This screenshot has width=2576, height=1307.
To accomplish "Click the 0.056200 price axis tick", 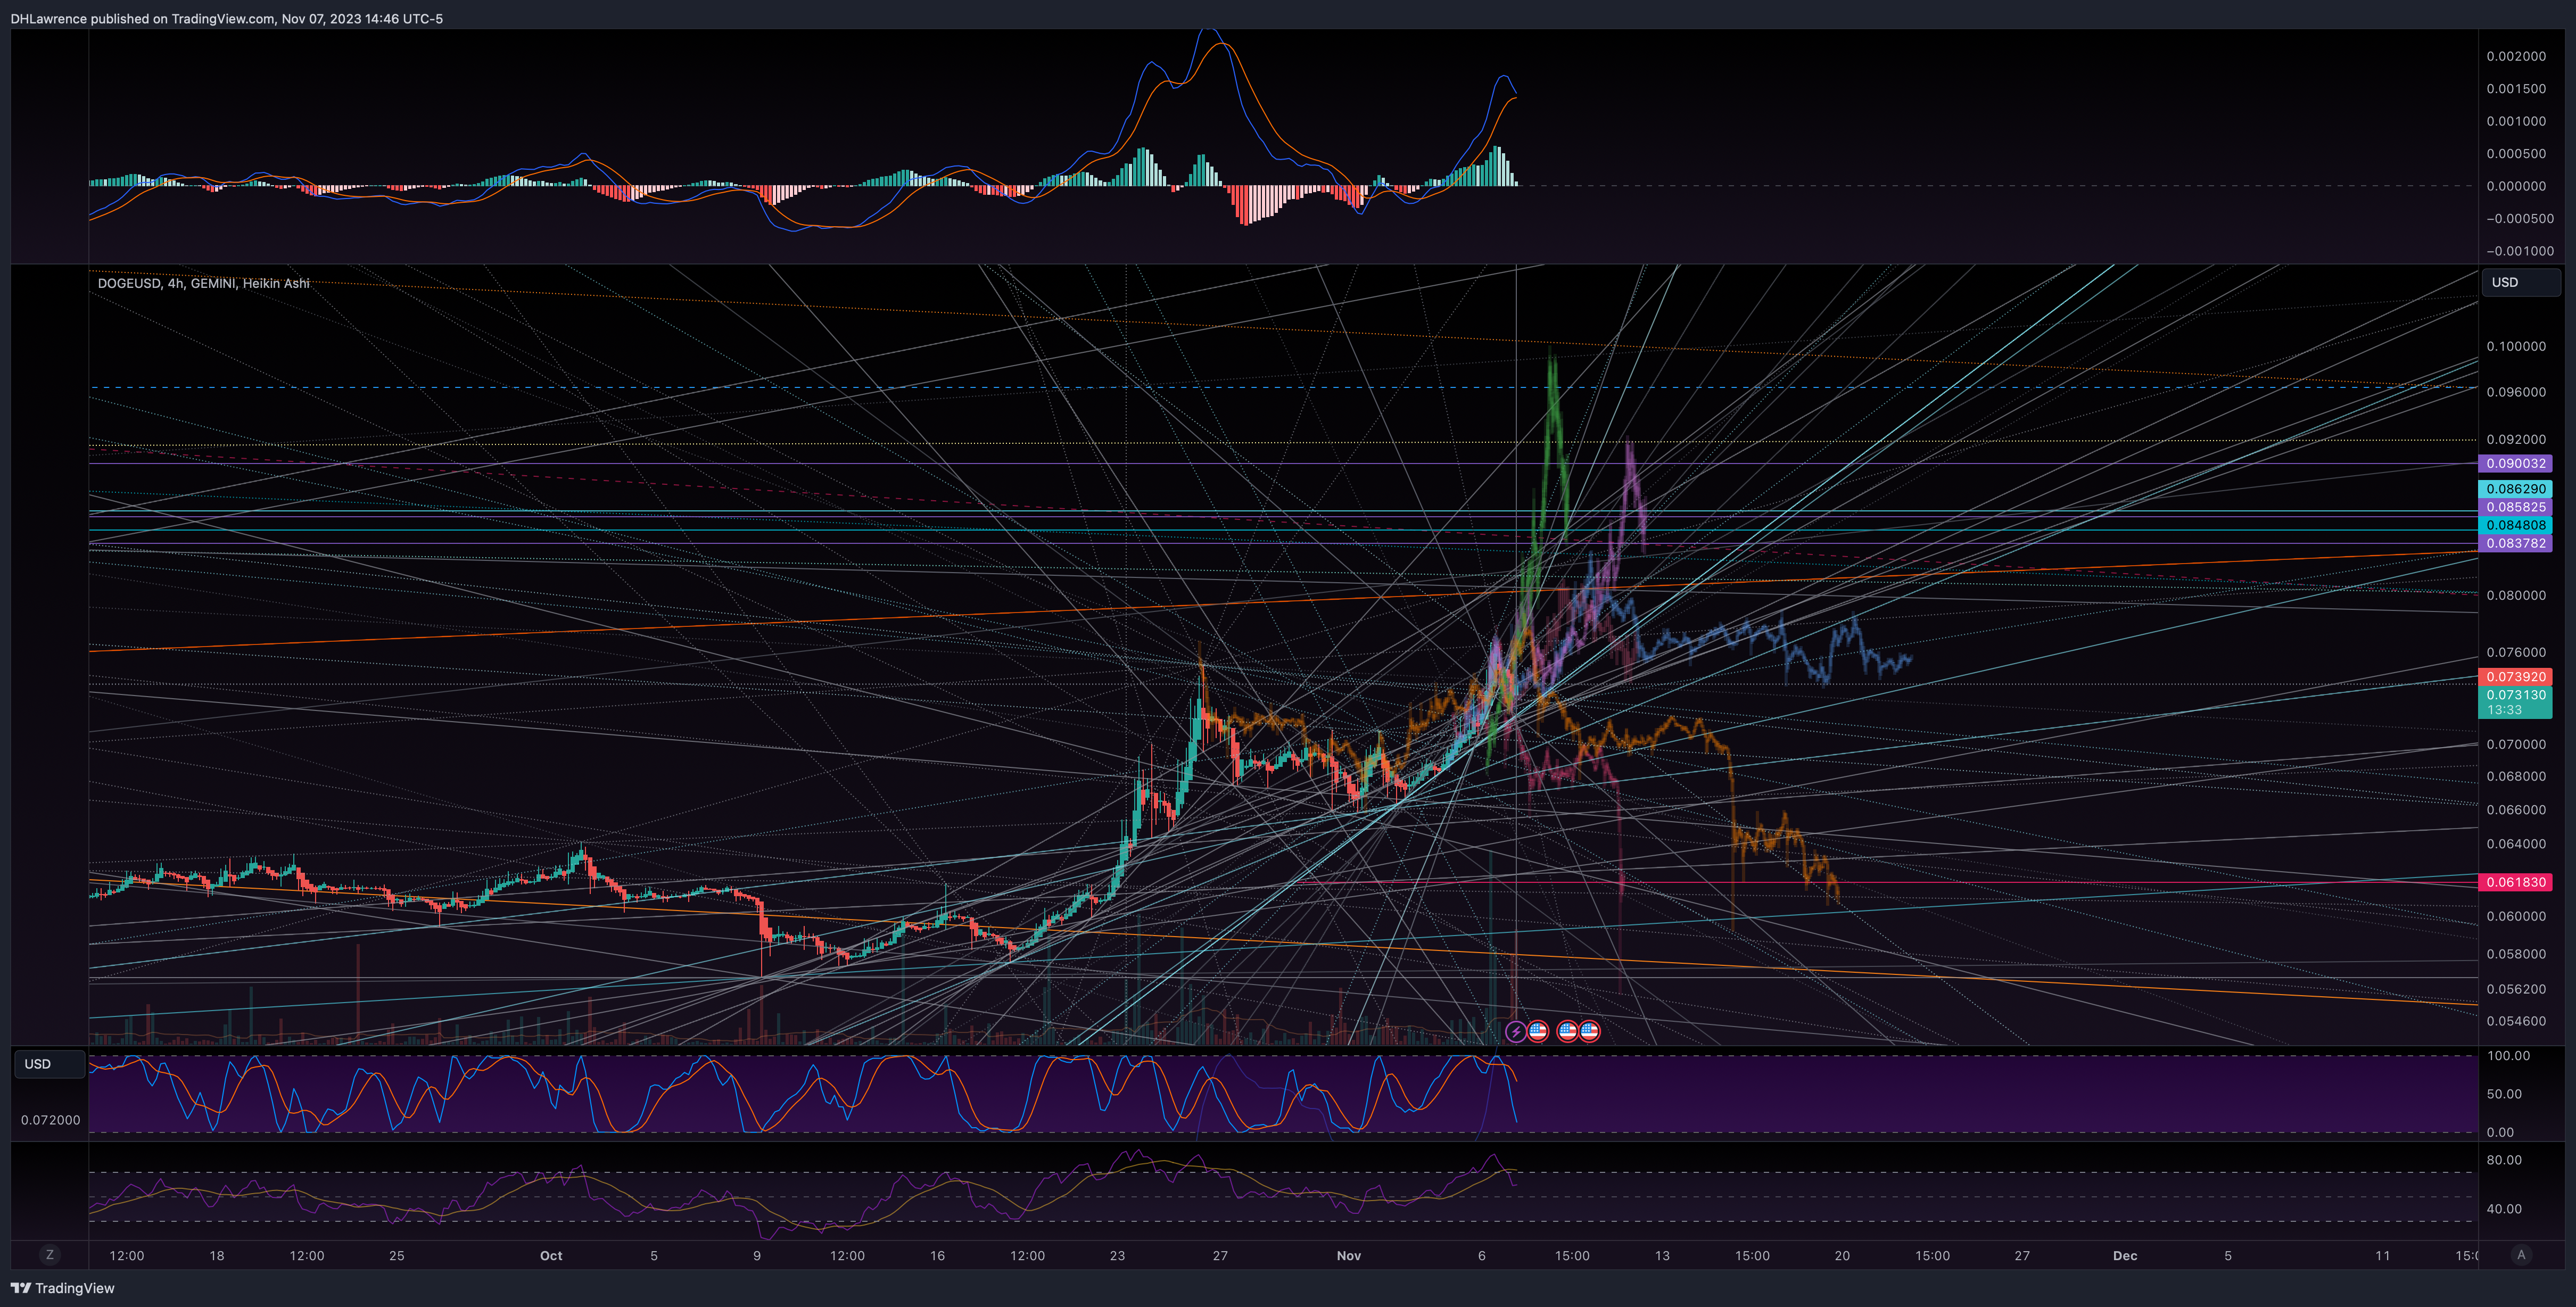I will click(x=2516, y=989).
